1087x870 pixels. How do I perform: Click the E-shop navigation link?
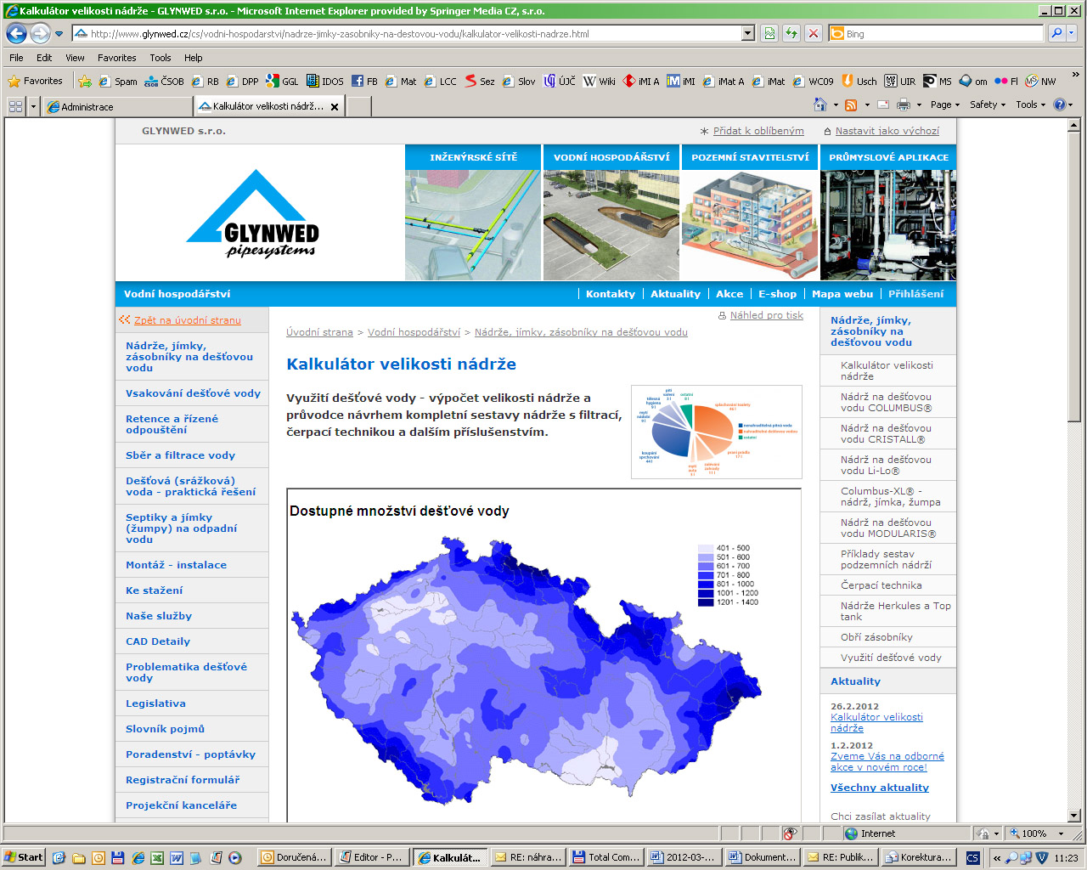point(777,294)
